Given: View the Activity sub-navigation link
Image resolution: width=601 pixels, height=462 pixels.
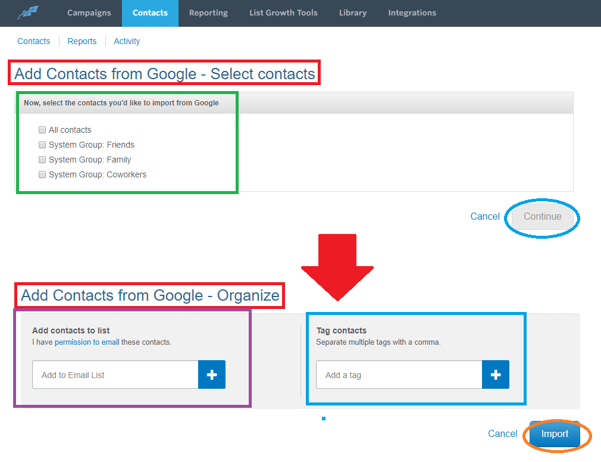Looking at the screenshot, I should click(127, 41).
